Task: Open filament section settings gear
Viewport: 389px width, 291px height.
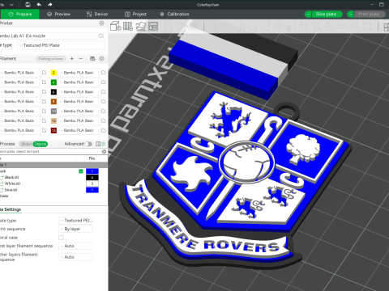Action: pyautogui.click(x=101, y=58)
